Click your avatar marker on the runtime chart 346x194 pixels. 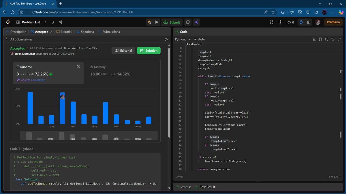coord(62,97)
